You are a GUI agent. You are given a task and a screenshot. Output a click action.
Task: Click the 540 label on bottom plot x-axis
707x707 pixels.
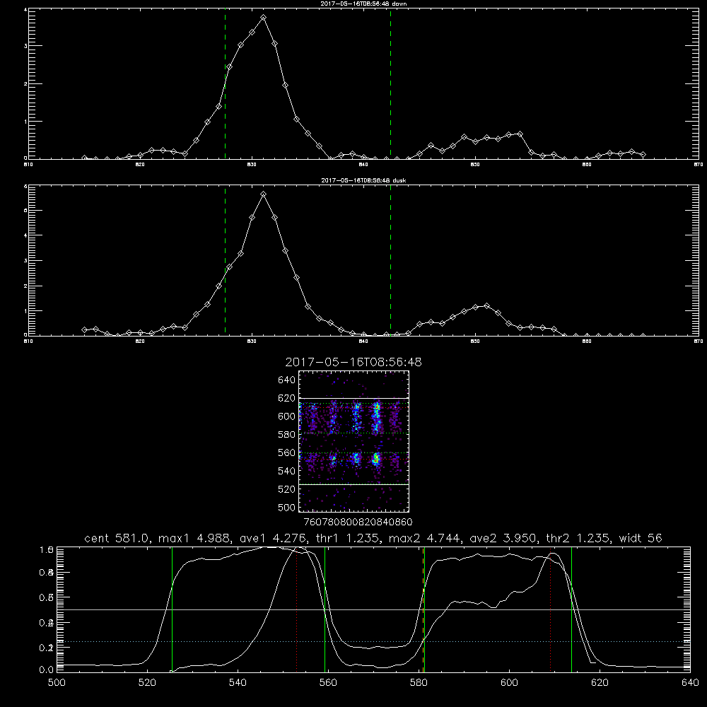(238, 683)
